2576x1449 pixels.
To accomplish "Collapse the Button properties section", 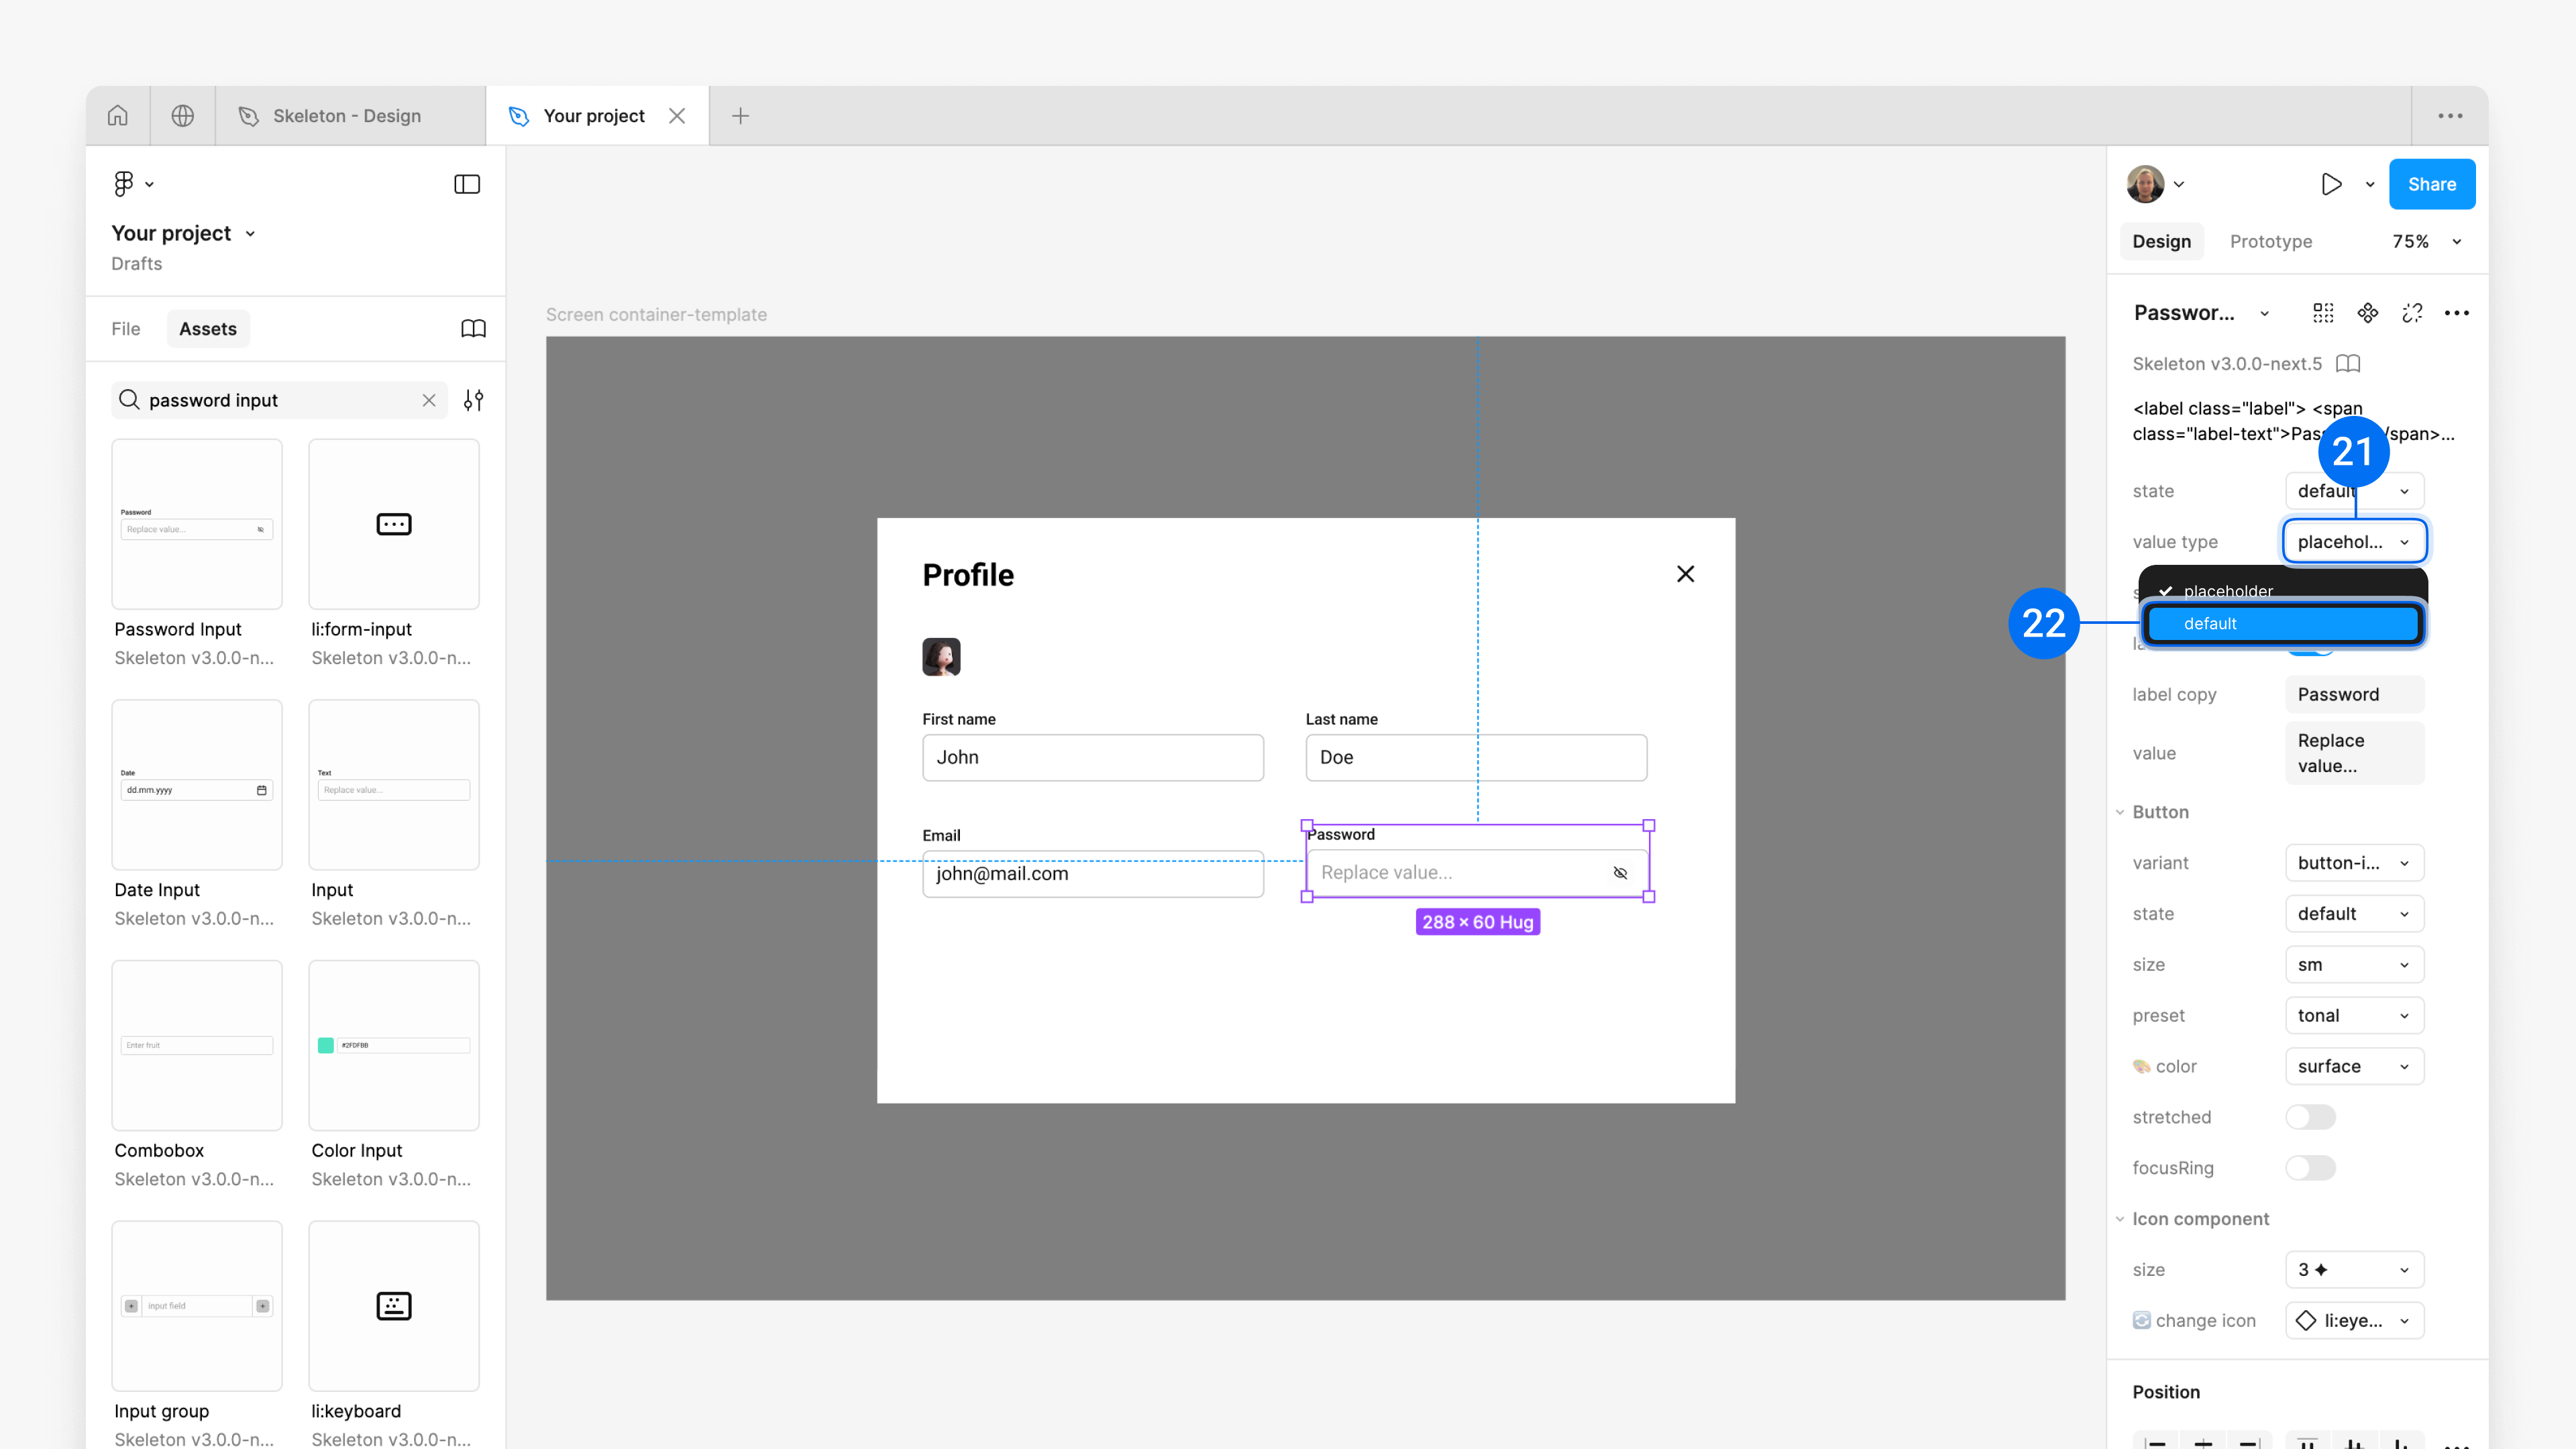I will click(x=2120, y=812).
